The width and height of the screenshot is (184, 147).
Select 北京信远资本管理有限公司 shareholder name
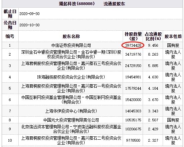[71, 129]
